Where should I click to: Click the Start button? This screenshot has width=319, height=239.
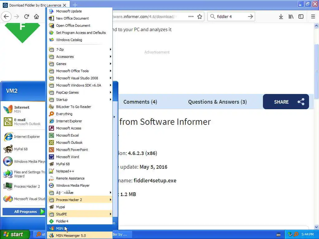tap(15, 234)
